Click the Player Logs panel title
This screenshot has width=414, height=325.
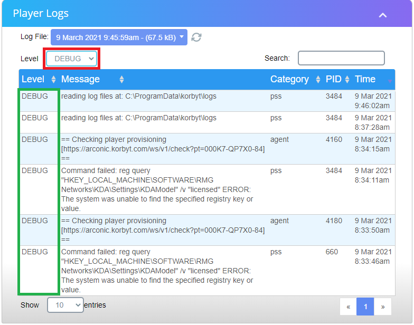click(41, 14)
